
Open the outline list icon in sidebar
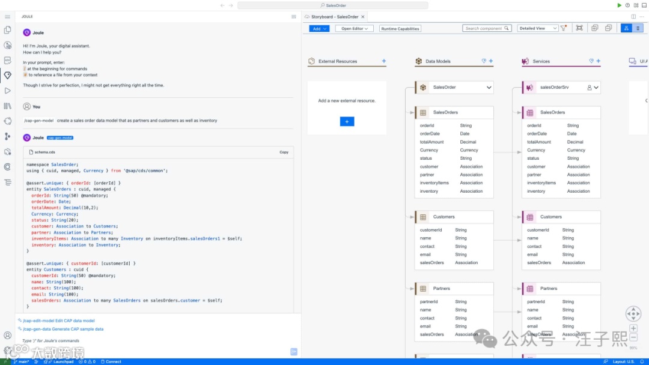click(x=7, y=182)
